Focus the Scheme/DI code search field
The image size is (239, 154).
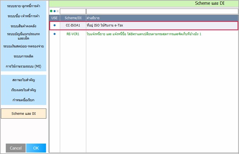tap(73, 11)
